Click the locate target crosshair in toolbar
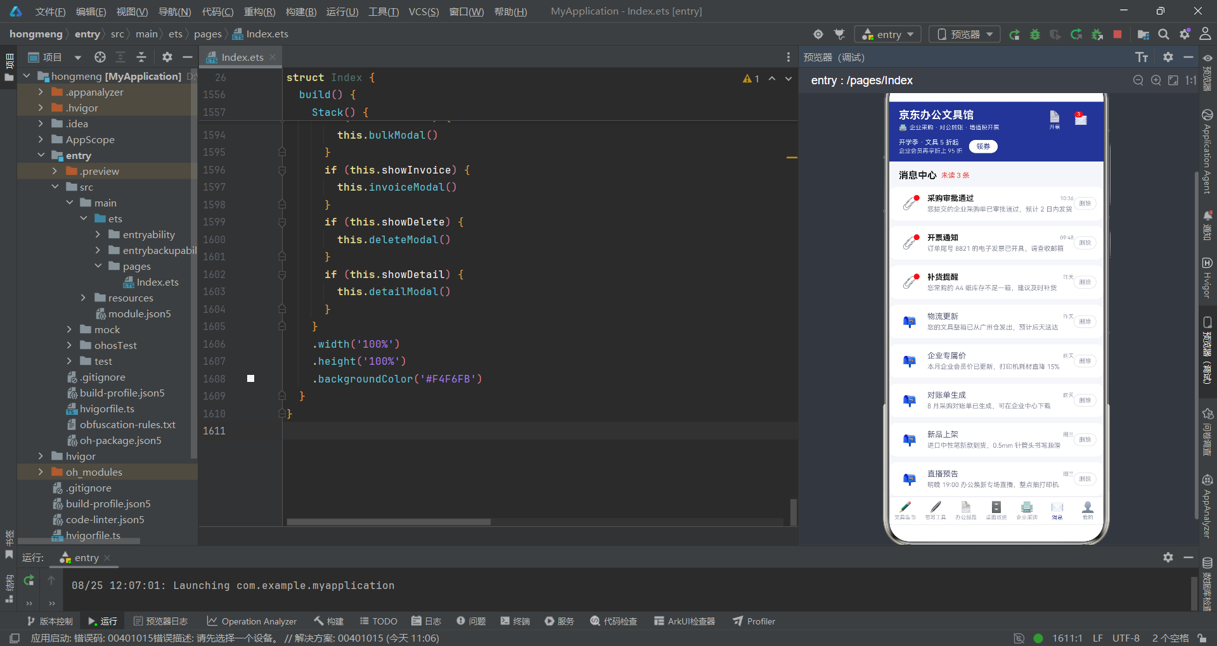The height and width of the screenshot is (646, 1217). [x=818, y=34]
